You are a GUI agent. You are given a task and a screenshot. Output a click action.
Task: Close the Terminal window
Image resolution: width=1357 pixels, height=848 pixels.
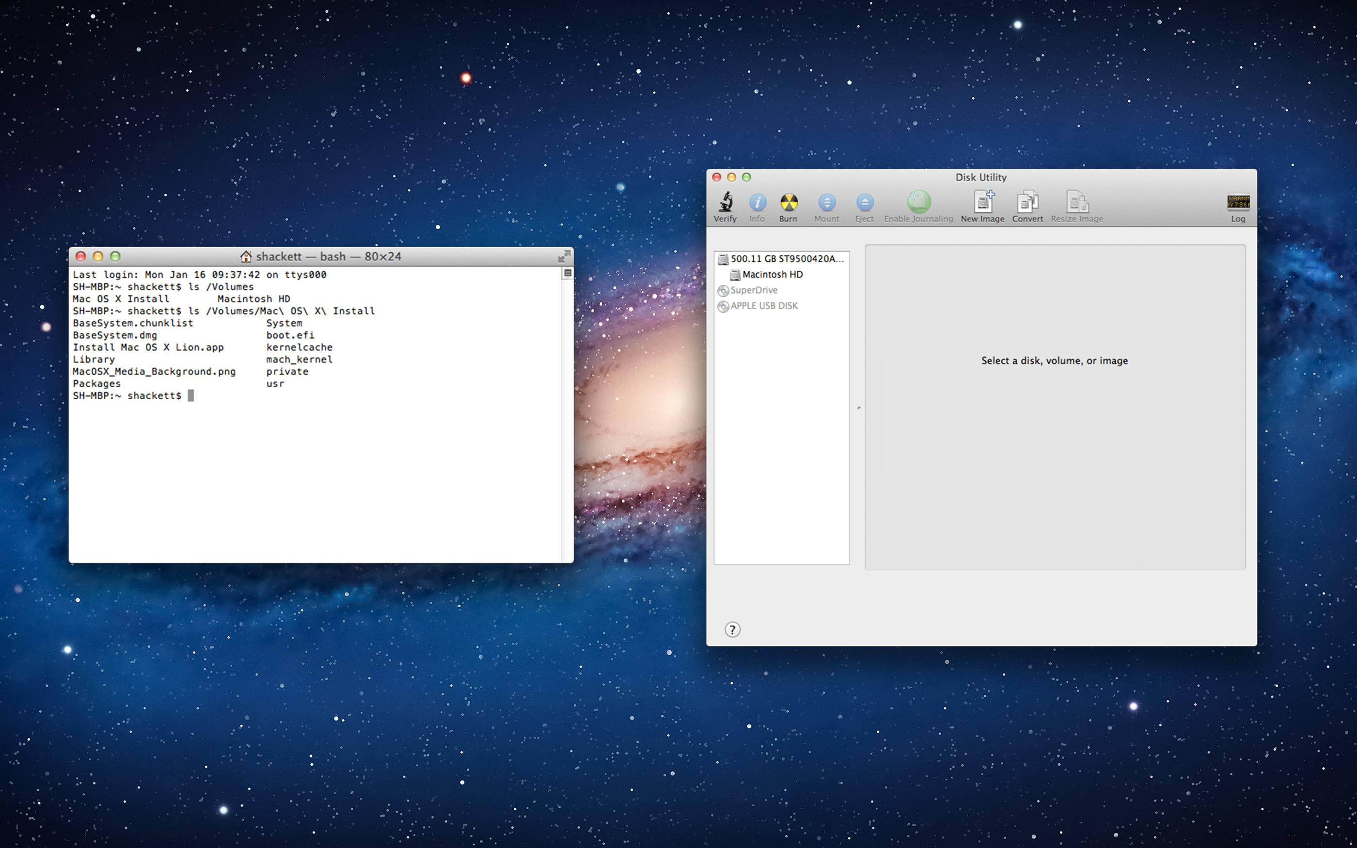pos(81,256)
